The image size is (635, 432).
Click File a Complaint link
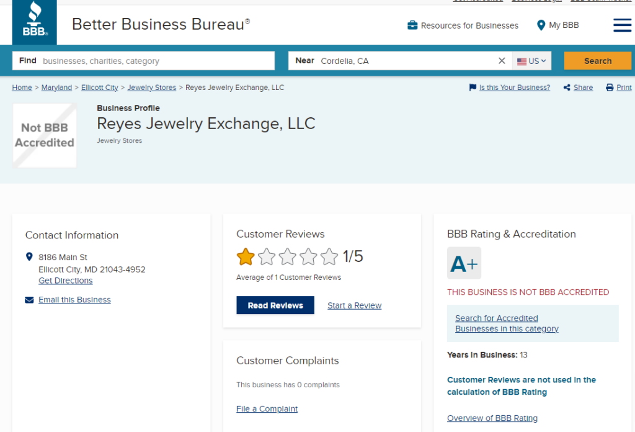tap(267, 409)
